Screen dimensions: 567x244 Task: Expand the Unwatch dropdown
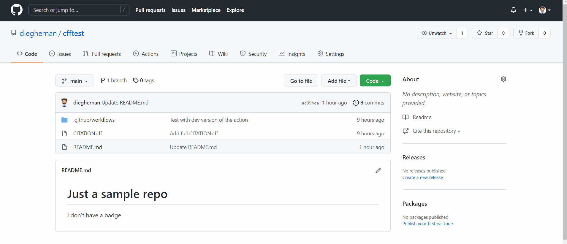click(x=437, y=33)
